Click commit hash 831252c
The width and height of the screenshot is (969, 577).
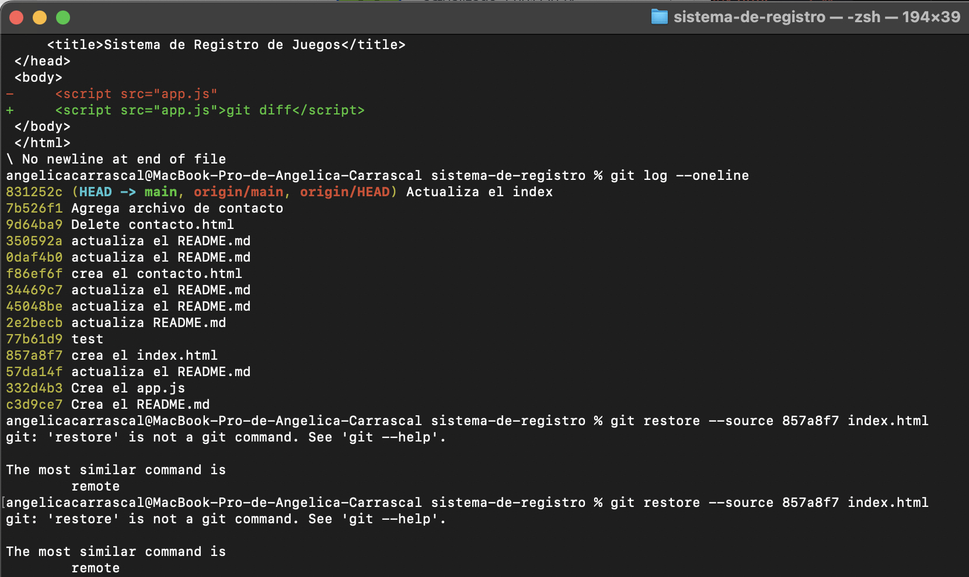(x=34, y=192)
